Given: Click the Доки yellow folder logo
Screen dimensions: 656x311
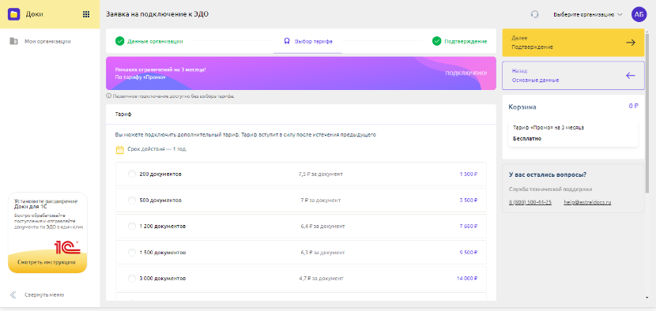Looking at the screenshot, I should coord(13,14).
